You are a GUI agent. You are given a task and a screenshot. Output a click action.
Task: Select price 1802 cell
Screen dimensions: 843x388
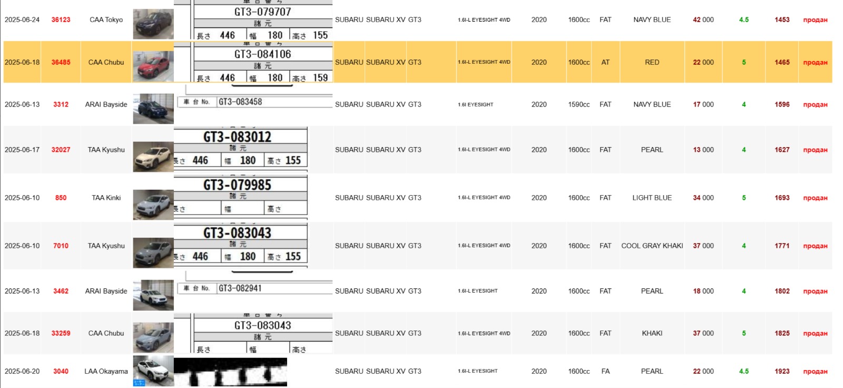782,291
